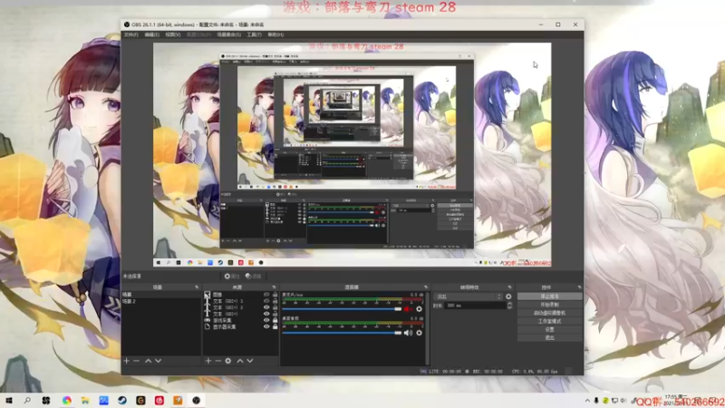Open transition properties gear next to 淡出
725x408 pixels.
click(508, 296)
